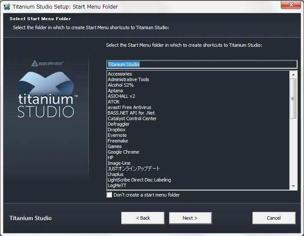The height and width of the screenshot is (236, 304).
Task: Go back with the Back button
Action: (143, 218)
